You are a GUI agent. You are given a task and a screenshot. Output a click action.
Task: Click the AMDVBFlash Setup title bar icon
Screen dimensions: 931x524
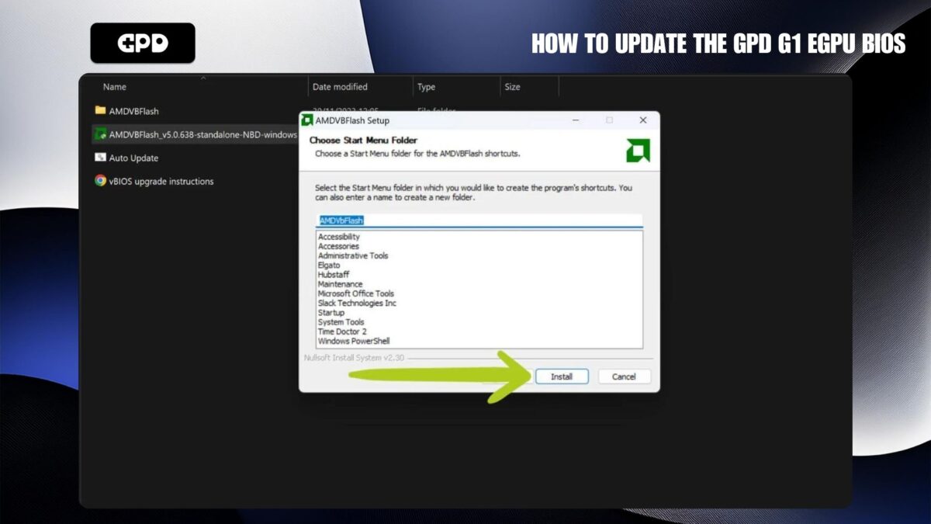point(307,120)
